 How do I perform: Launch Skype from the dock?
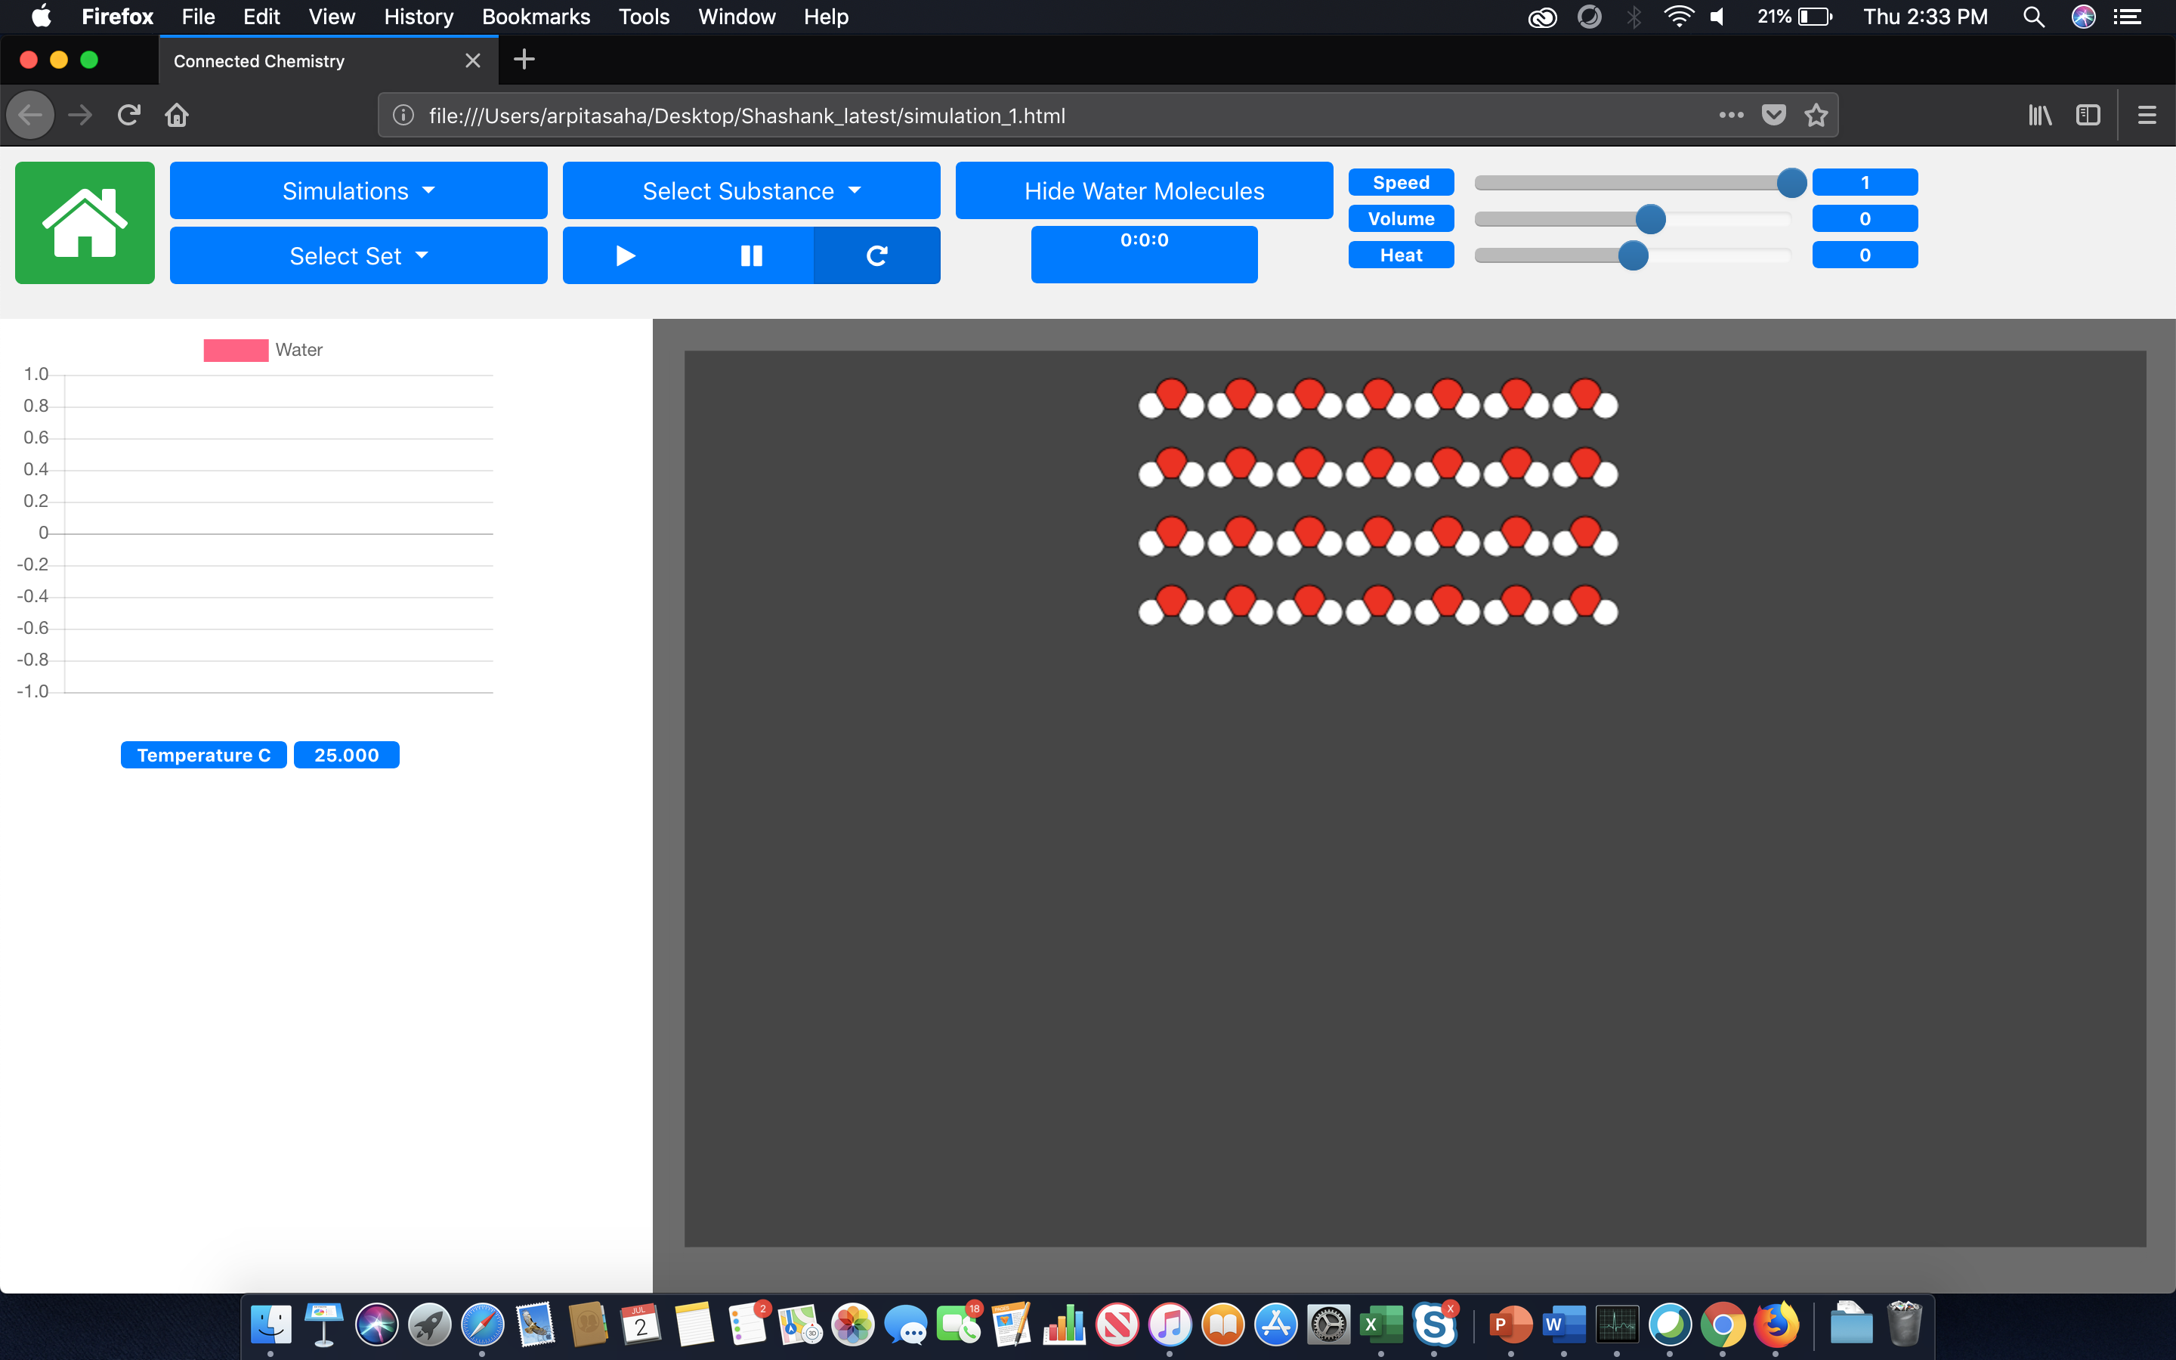(1436, 1326)
